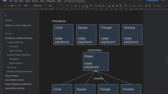
Task: Run spelling and grammar check
Action: coord(16,6)
